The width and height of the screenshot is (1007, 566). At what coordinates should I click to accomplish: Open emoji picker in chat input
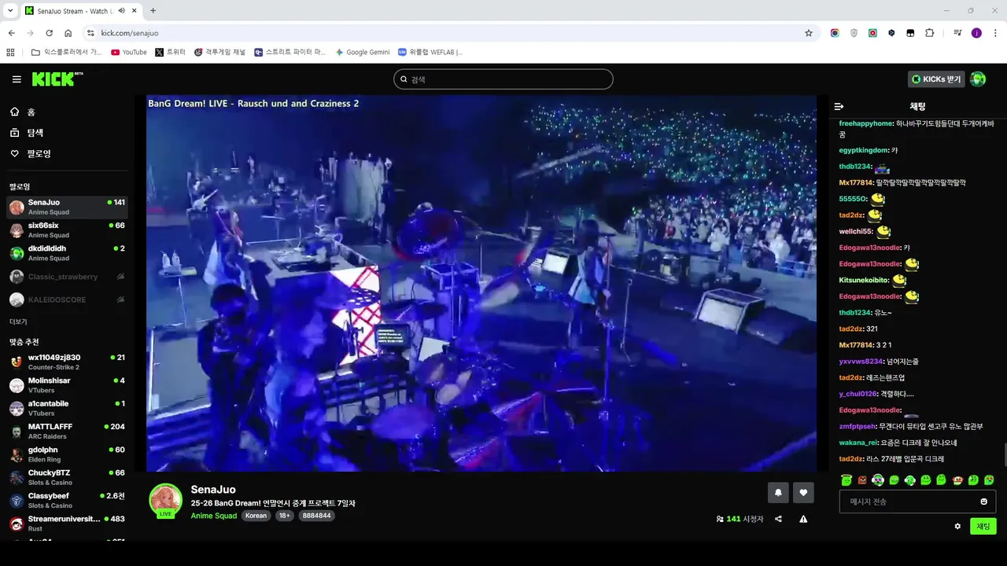click(x=983, y=502)
